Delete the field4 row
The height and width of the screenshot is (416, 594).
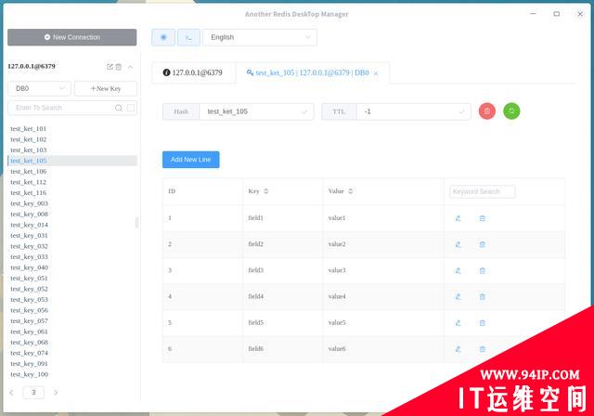click(x=483, y=296)
